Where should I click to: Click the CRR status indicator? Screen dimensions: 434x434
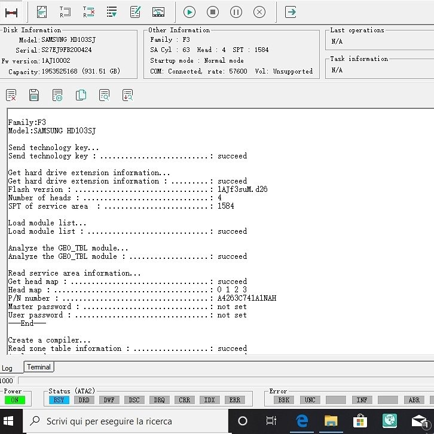point(185,400)
